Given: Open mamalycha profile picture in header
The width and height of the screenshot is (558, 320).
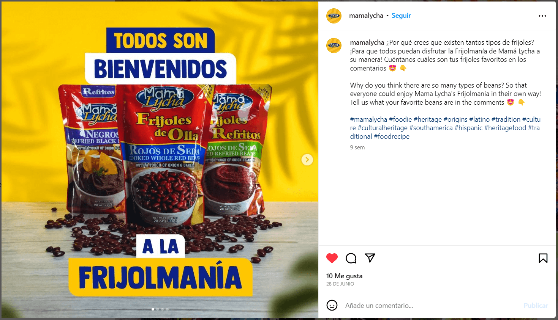Looking at the screenshot, I should (334, 16).
